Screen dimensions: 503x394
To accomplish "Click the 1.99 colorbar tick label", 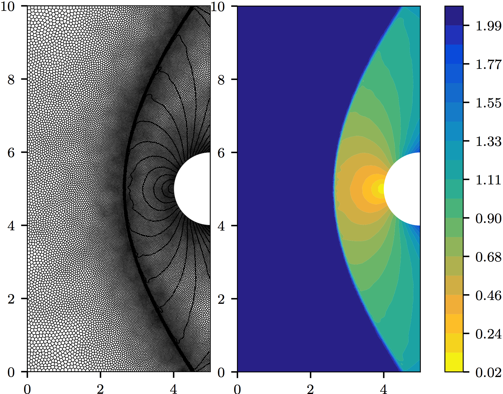I will (x=489, y=26).
